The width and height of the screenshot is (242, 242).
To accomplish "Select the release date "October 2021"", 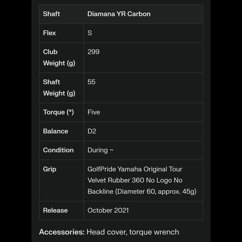I will point(108,210).
